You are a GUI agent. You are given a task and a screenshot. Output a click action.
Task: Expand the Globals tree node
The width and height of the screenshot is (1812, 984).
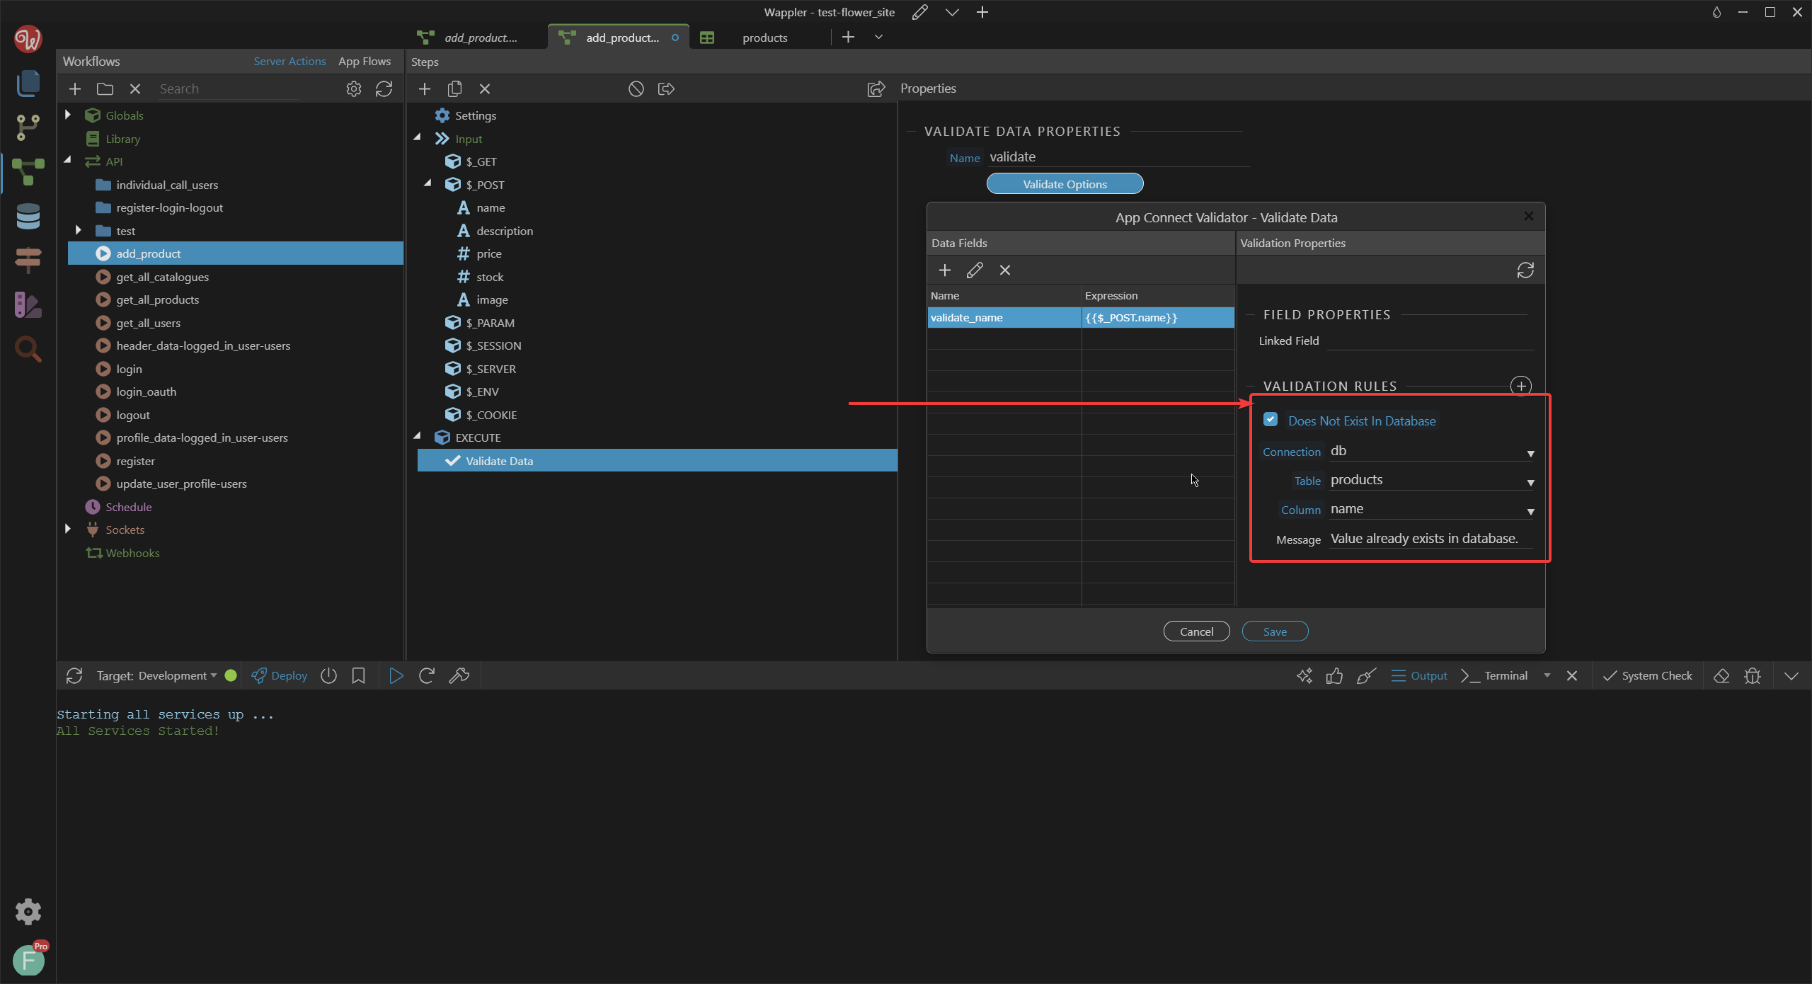[x=68, y=115]
